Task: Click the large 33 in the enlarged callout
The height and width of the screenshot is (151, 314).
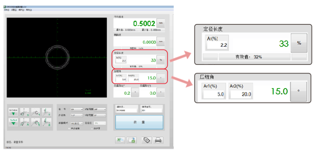Action: (x=284, y=44)
